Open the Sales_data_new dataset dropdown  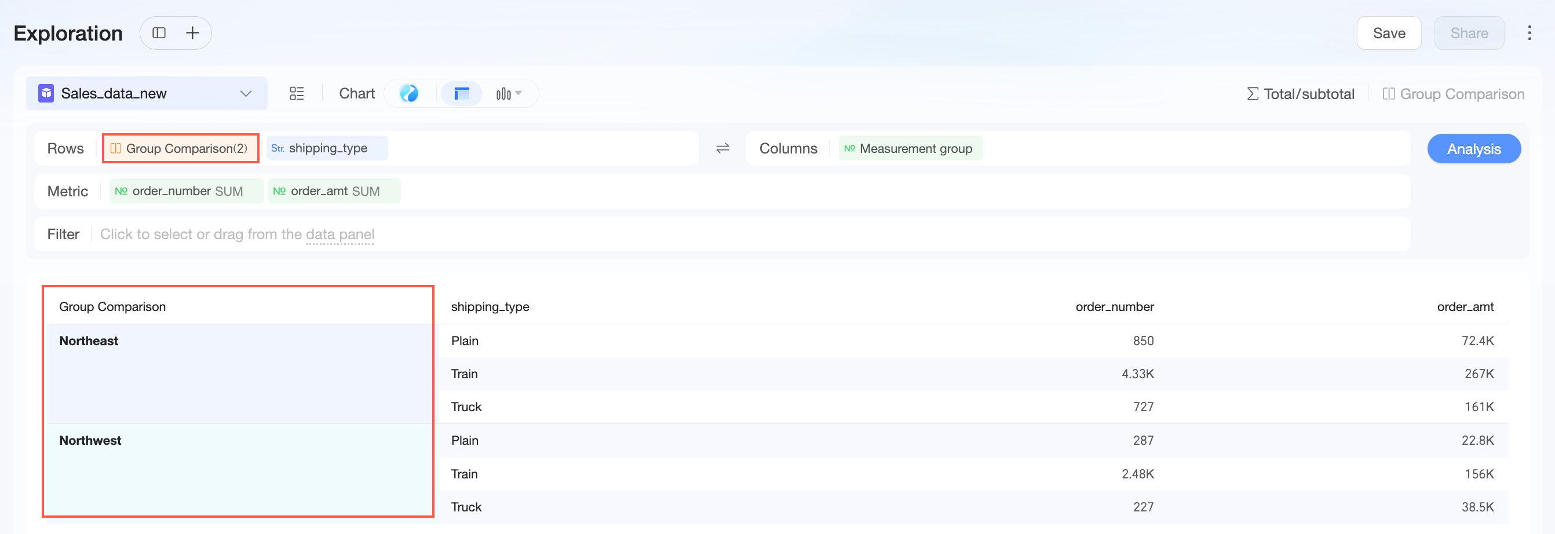pos(147,93)
